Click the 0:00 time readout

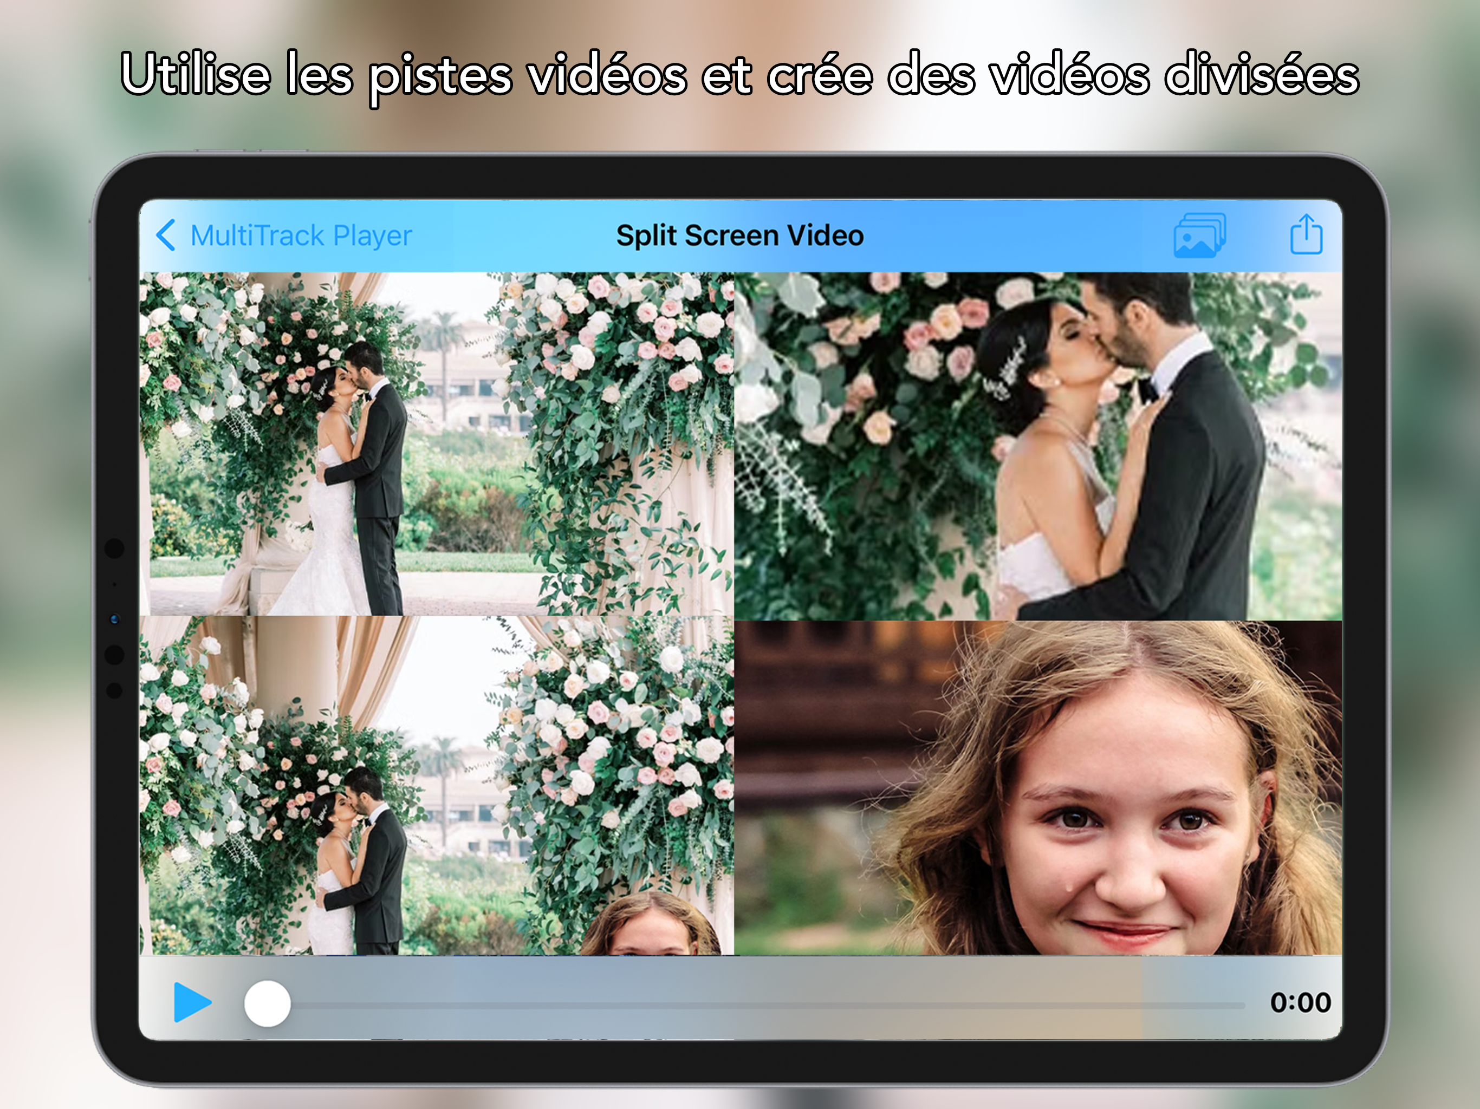(1300, 1003)
